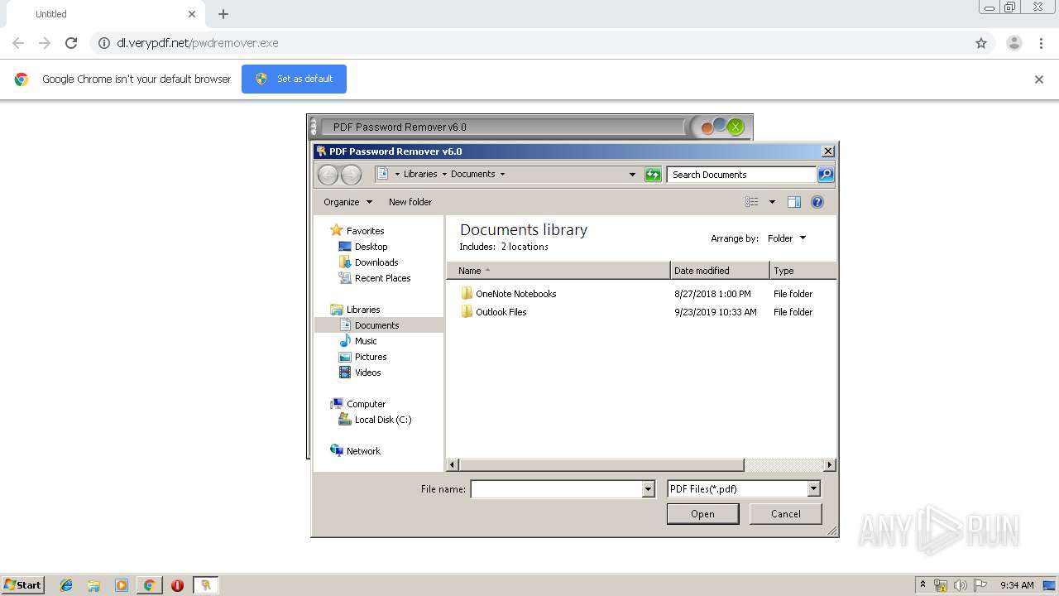Image resolution: width=1059 pixels, height=596 pixels.
Task: Switch to Chrome on the taskbar
Action: tap(150, 585)
